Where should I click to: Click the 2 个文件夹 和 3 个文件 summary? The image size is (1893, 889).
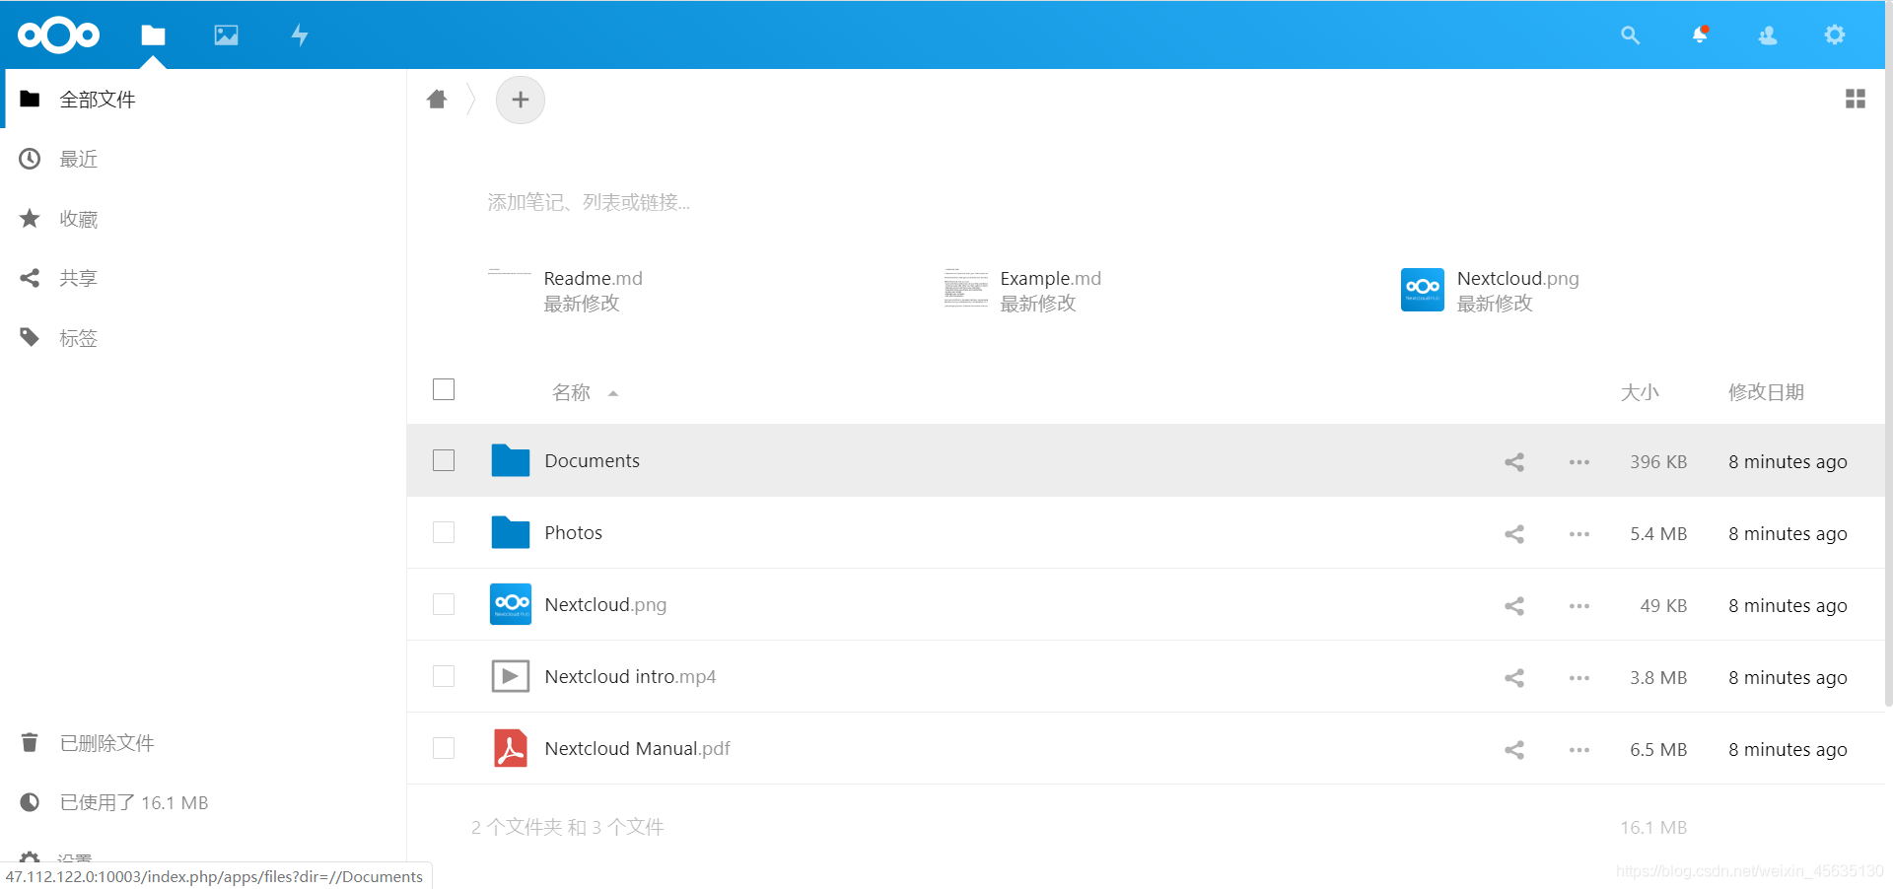tap(567, 827)
